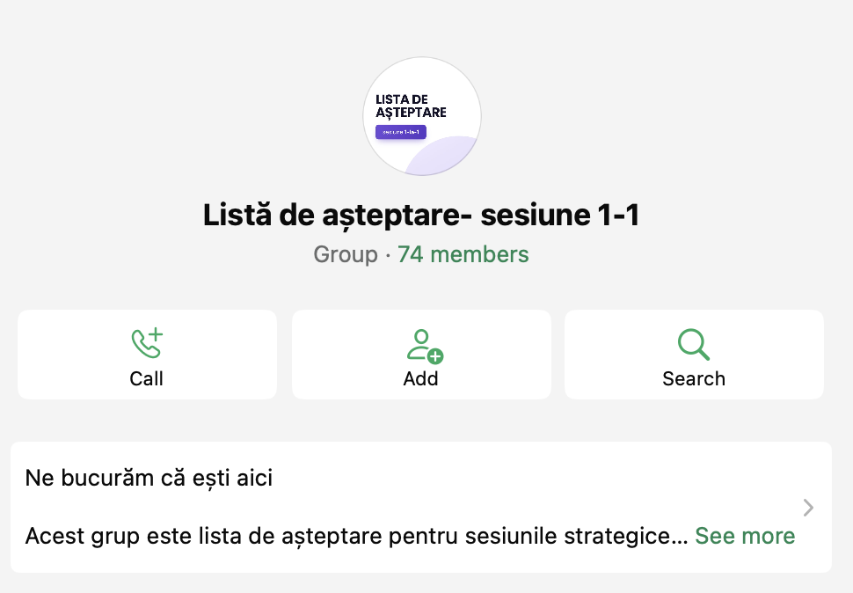Open the group description card

(x=421, y=507)
